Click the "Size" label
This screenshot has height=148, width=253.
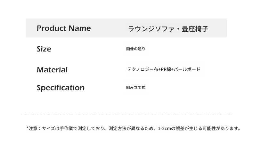coord(44,49)
